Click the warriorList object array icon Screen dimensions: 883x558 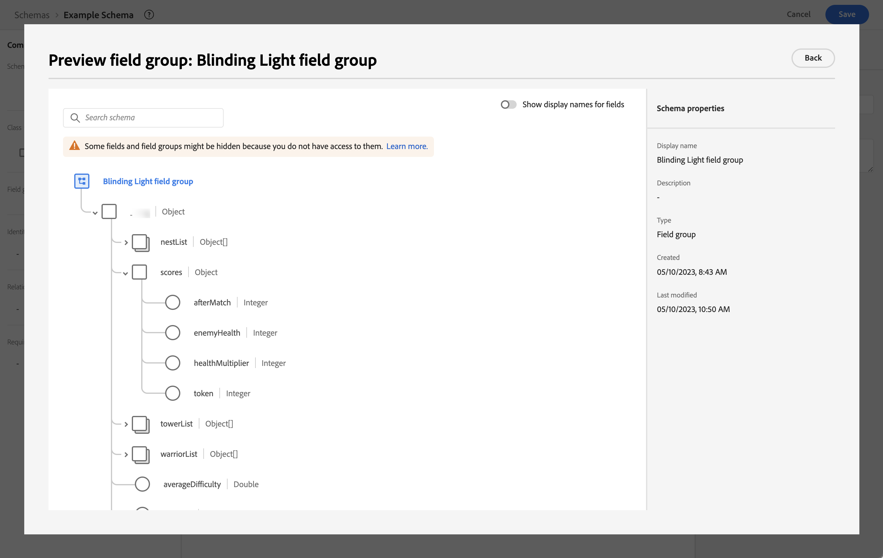[x=140, y=455]
